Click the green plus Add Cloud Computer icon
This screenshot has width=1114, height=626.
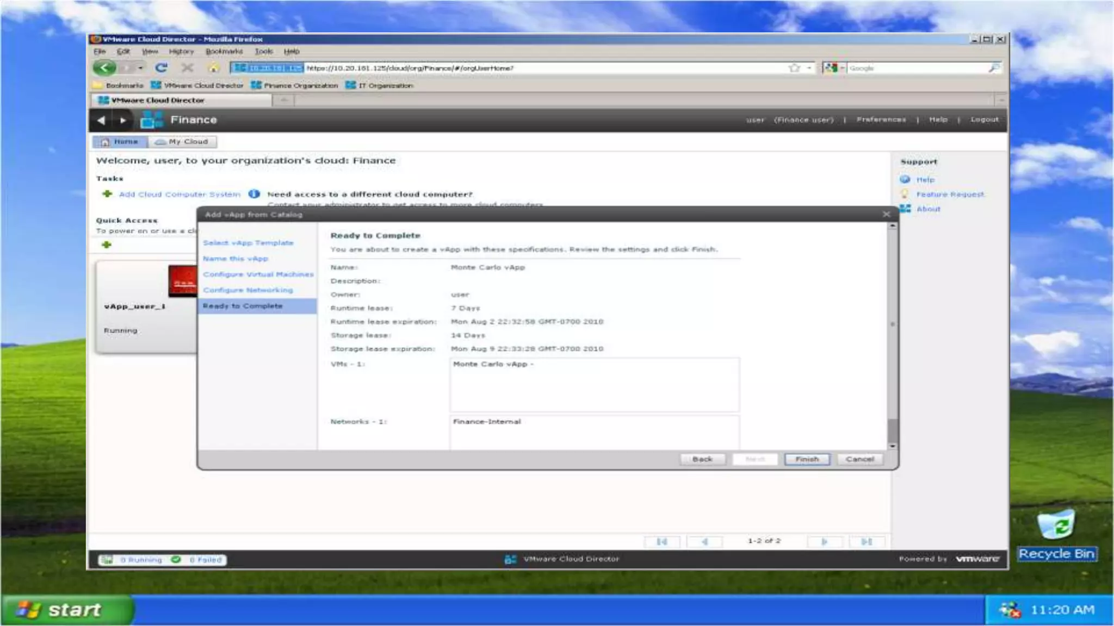coord(107,194)
